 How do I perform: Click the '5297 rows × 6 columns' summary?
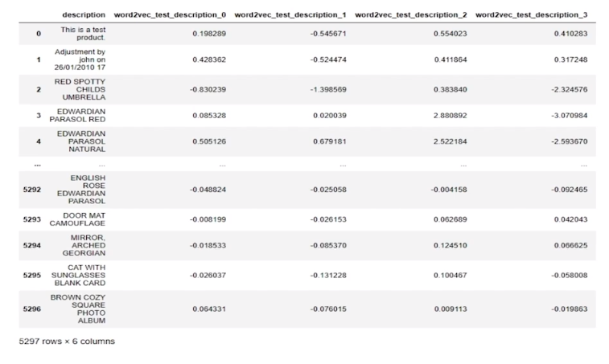point(67,342)
